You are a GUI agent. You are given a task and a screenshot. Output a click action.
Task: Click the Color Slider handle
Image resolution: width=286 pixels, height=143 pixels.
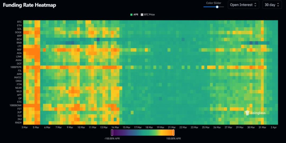[x=217, y=7]
